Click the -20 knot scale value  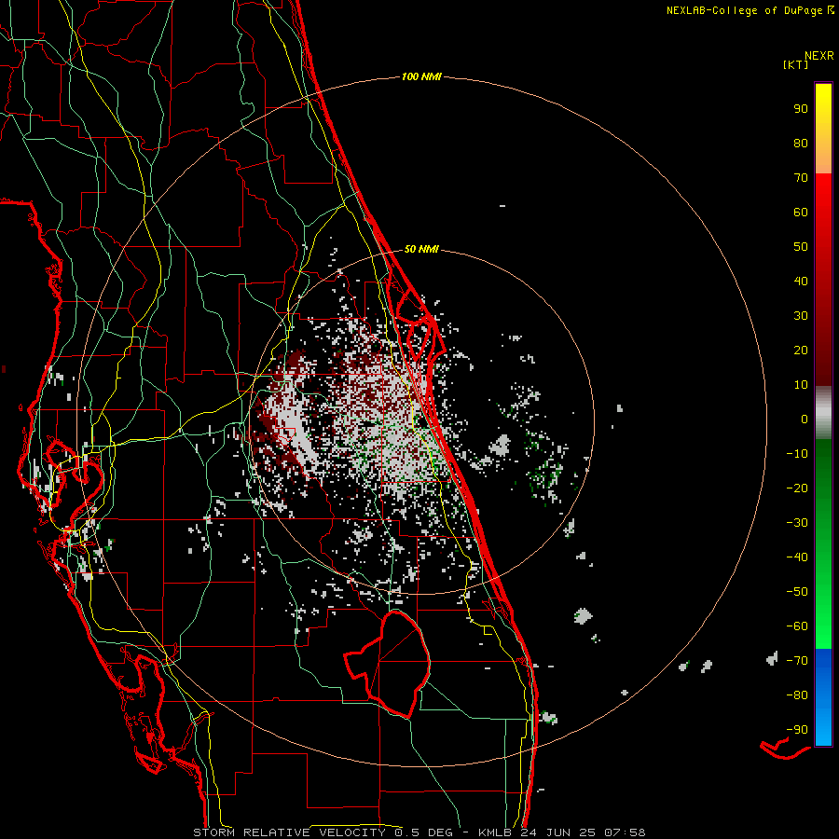pos(797,488)
